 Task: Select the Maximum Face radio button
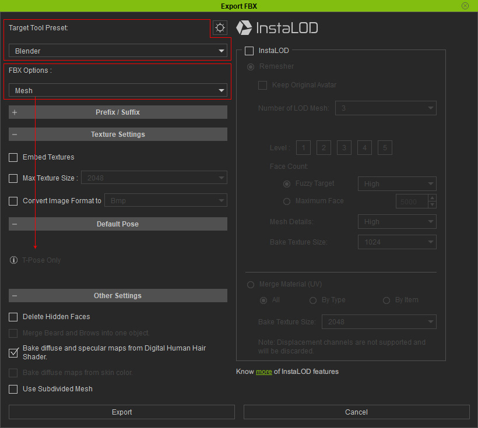click(x=287, y=201)
